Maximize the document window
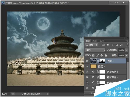130x97 pixels. coord(116,3)
